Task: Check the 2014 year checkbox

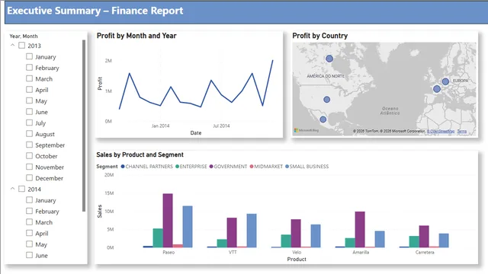Action: point(22,189)
